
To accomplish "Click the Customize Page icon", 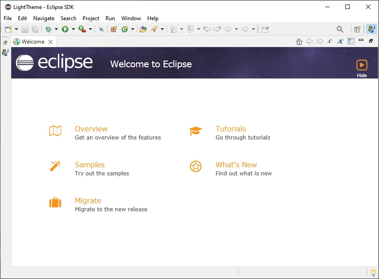I will 351,41.
